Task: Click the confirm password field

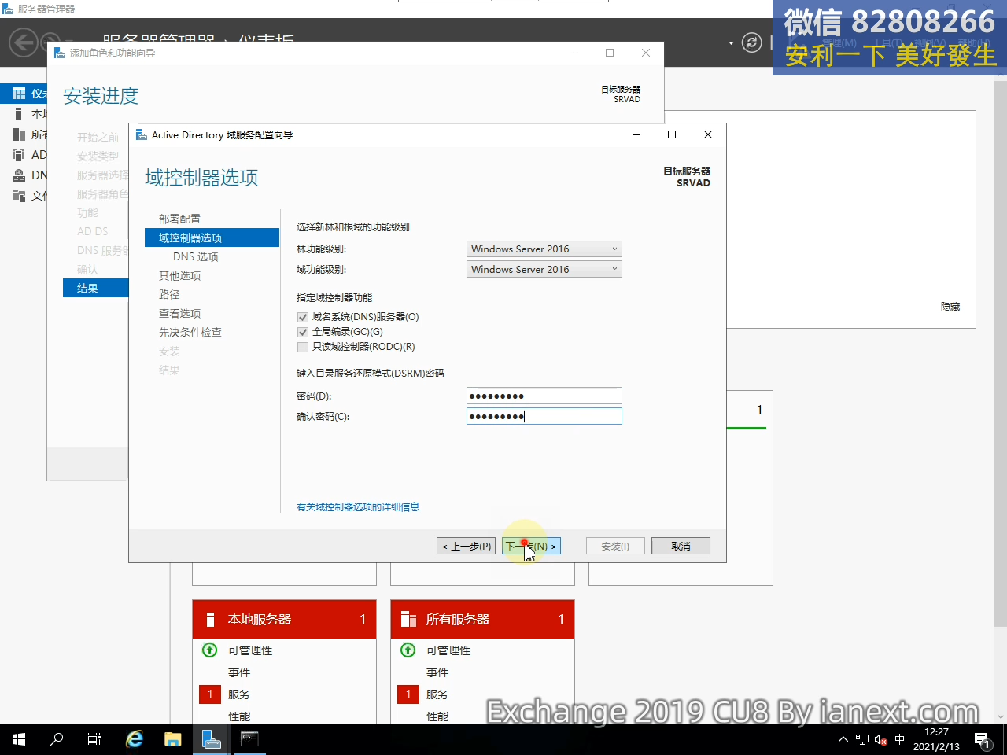Action: pyautogui.click(x=544, y=417)
